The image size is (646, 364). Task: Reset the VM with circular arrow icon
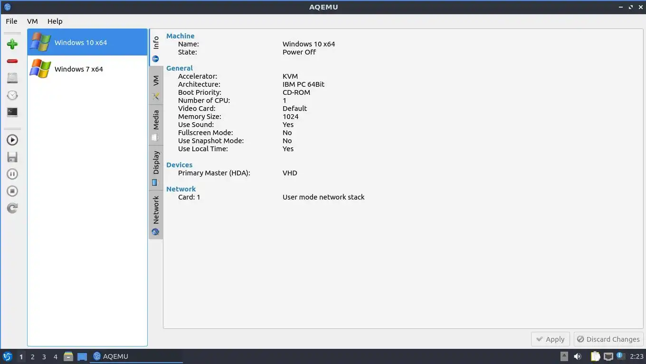pos(12,208)
